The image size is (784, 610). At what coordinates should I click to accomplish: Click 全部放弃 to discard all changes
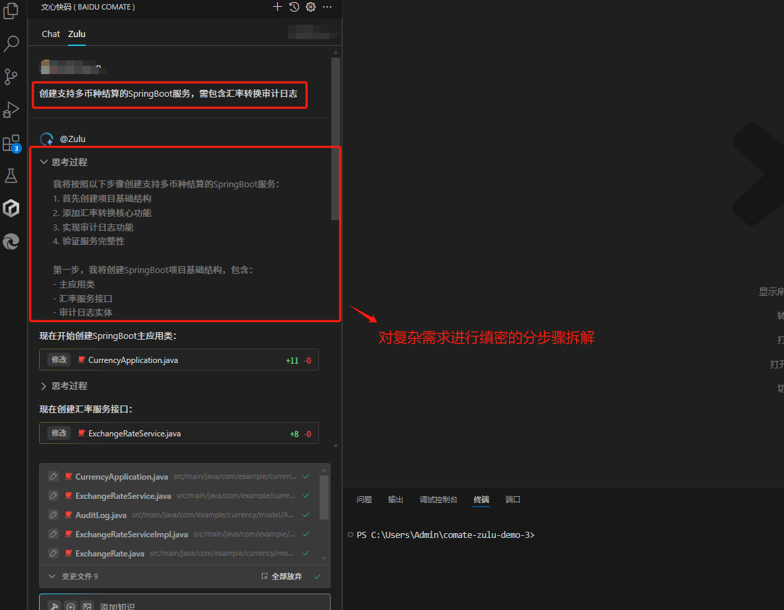tap(282, 576)
